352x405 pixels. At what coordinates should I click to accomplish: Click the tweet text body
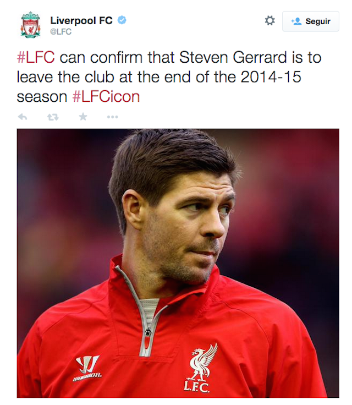(165, 77)
